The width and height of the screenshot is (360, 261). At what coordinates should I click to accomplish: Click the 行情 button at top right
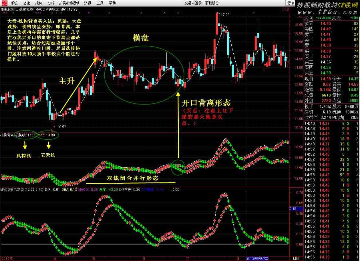coord(291,3)
